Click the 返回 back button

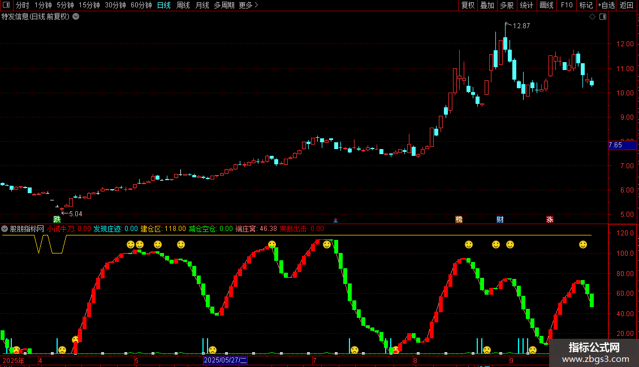(627, 5)
